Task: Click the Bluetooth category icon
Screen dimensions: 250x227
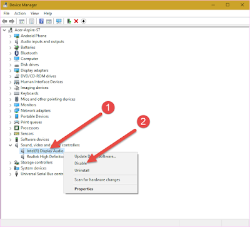Action: 17,53
